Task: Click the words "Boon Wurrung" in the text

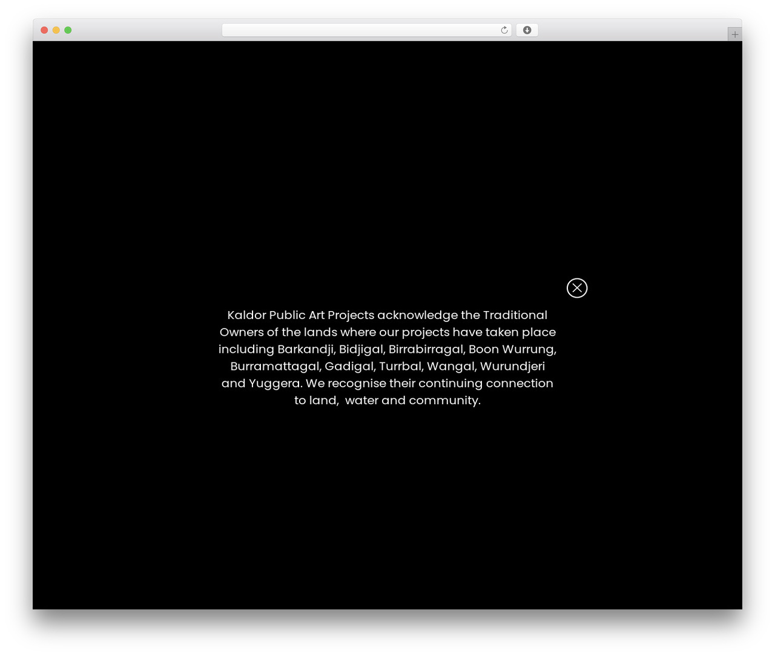Action: click(x=512, y=349)
